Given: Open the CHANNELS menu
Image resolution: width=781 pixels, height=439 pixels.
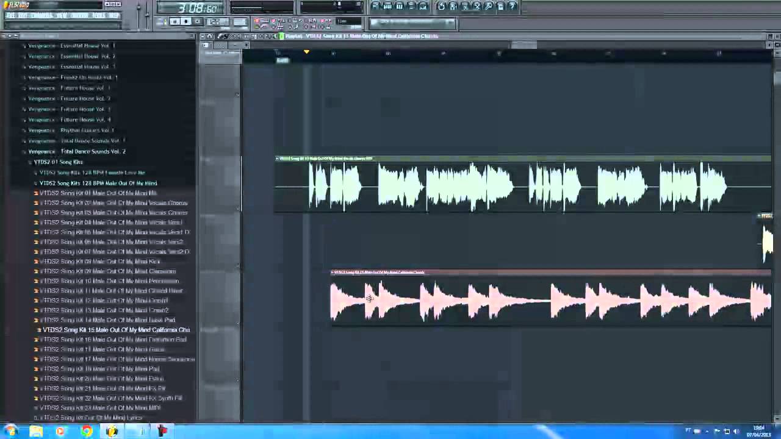Looking at the screenshot, I should [x=42, y=15].
